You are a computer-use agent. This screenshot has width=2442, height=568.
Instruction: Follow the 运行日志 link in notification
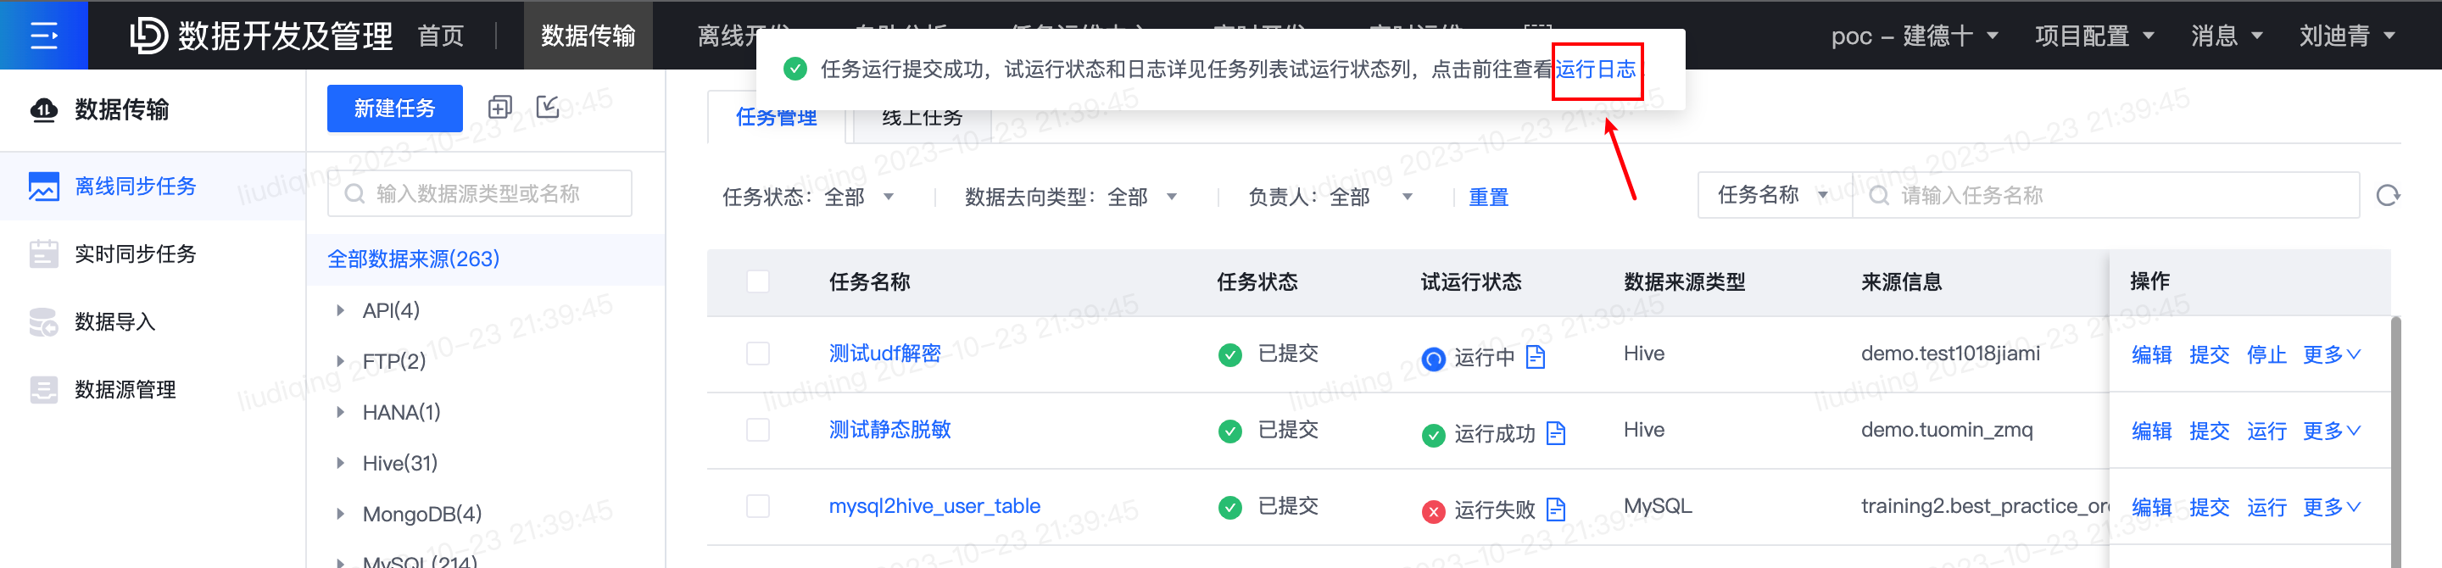(x=1596, y=70)
